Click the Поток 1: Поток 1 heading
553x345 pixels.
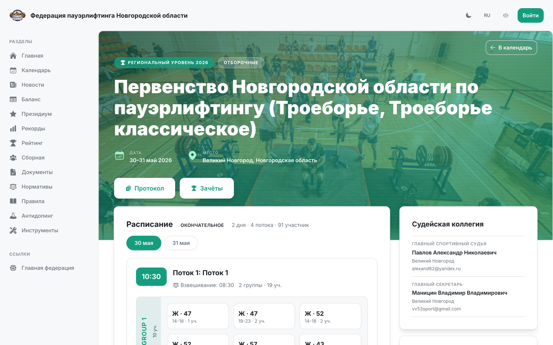(x=200, y=273)
